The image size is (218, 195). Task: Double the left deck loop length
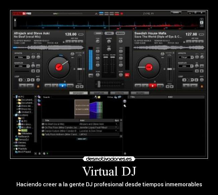(x=33, y=80)
